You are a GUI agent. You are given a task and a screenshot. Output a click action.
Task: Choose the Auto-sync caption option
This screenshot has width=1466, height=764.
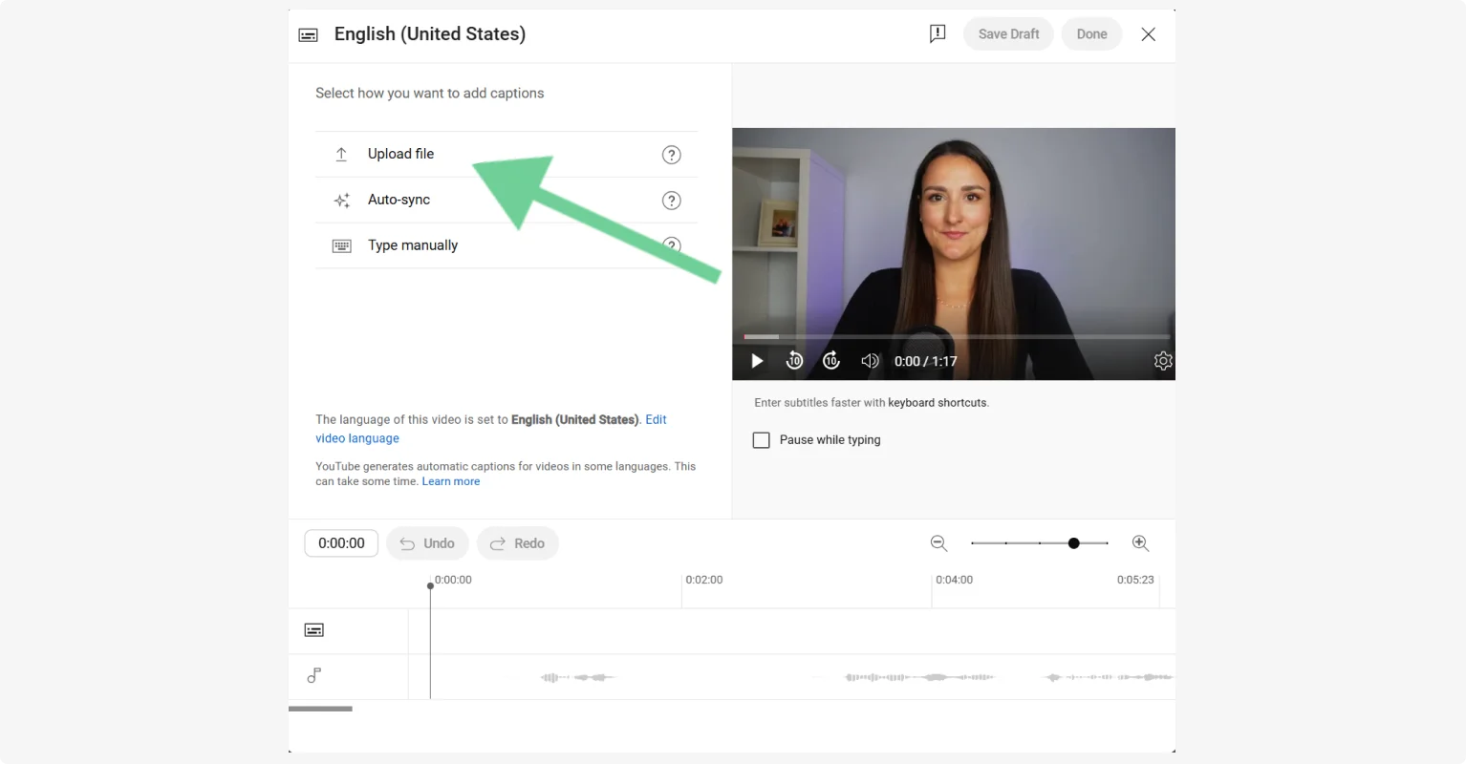tap(507, 200)
